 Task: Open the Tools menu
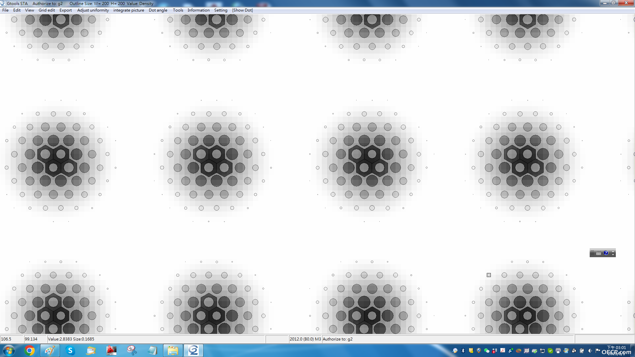[178, 10]
